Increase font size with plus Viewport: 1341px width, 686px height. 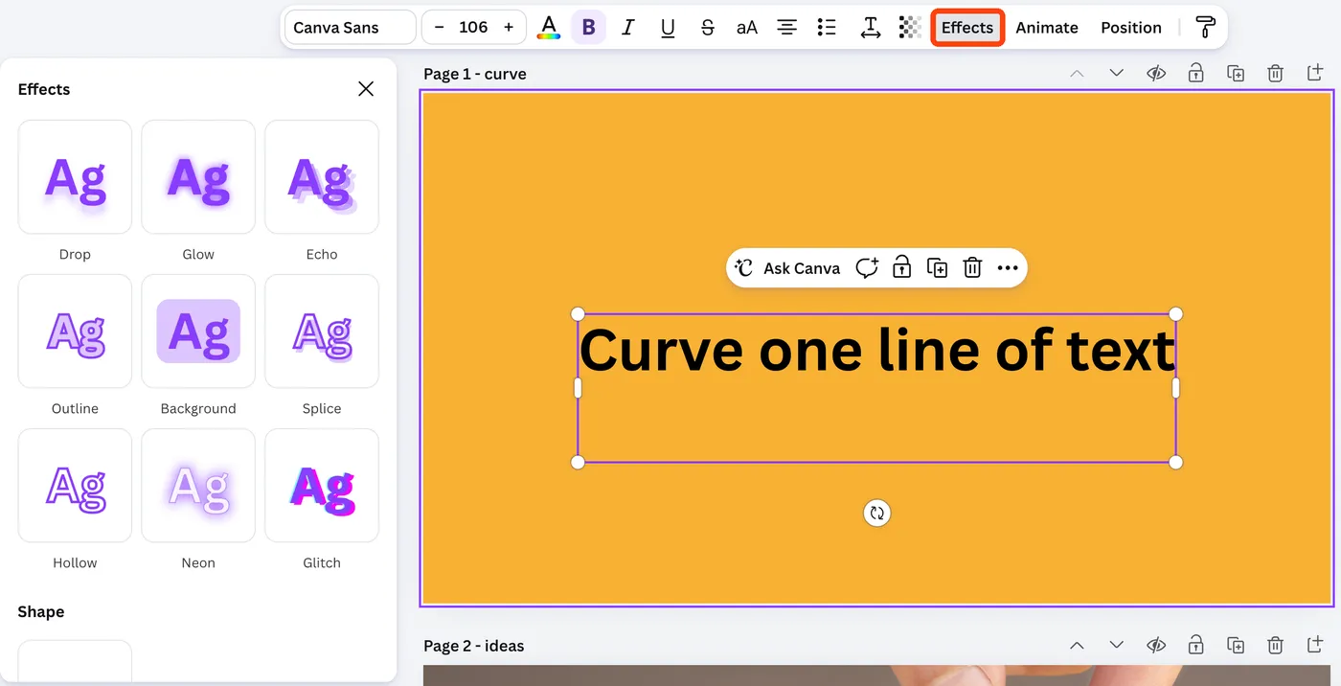pyautogui.click(x=509, y=27)
